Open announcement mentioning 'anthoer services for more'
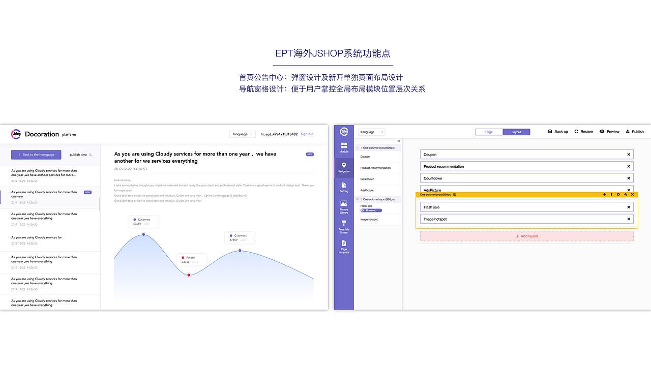The image size is (651, 366). (x=50, y=175)
